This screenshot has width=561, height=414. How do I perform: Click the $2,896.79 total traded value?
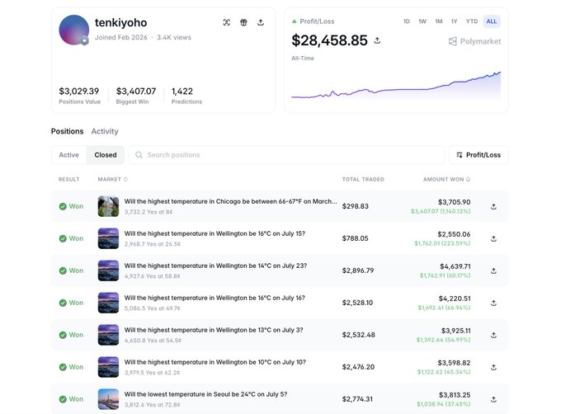point(358,271)
